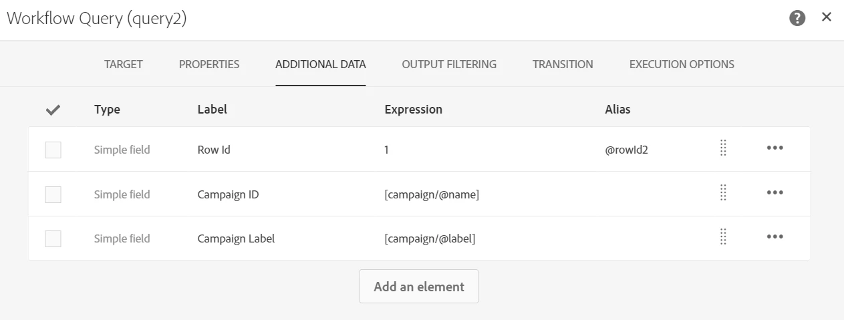Switch to the Target tab

coord(124,64)
